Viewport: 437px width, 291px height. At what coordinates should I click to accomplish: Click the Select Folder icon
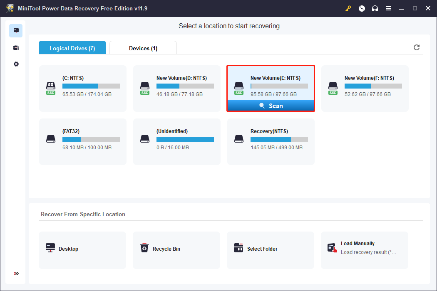pyautogui.click(x=238, y=248)
